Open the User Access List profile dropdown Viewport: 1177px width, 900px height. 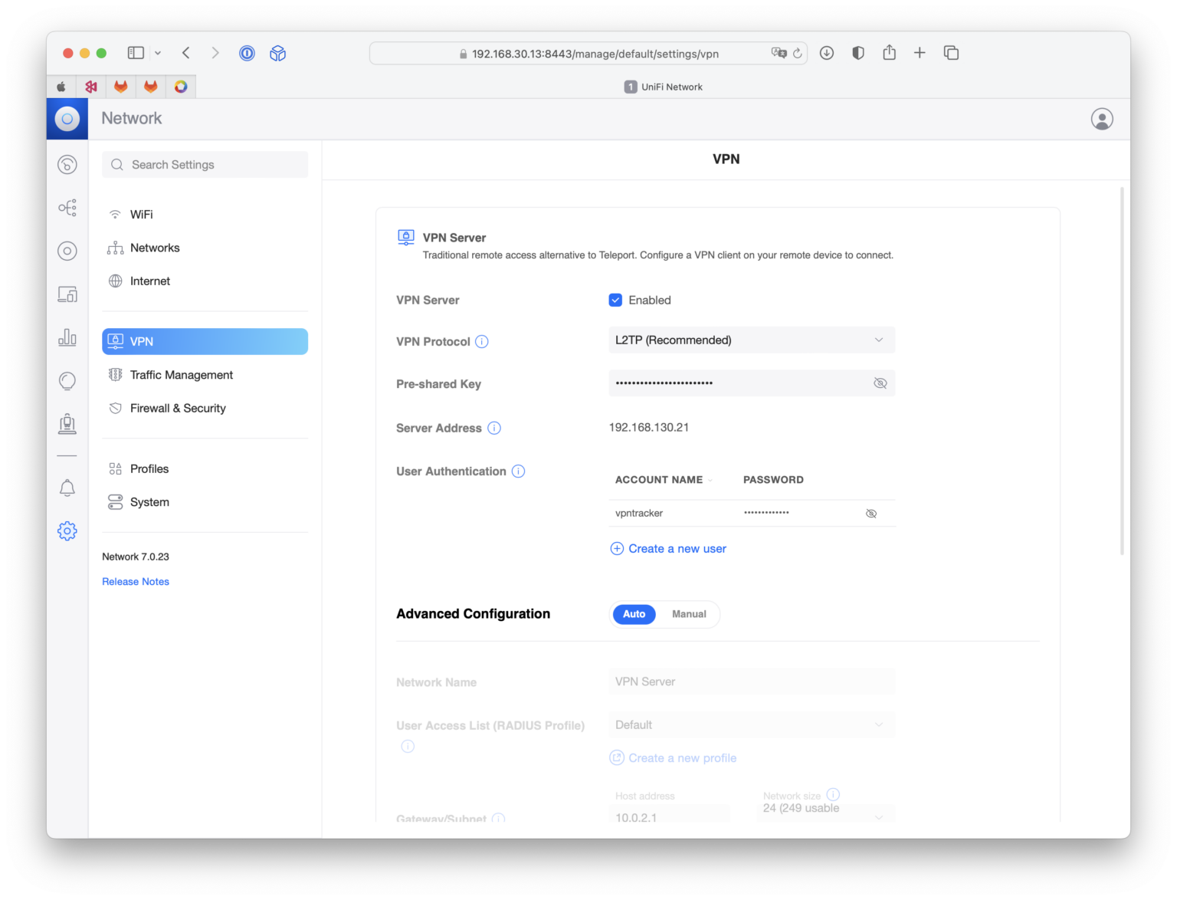point(751,724)
